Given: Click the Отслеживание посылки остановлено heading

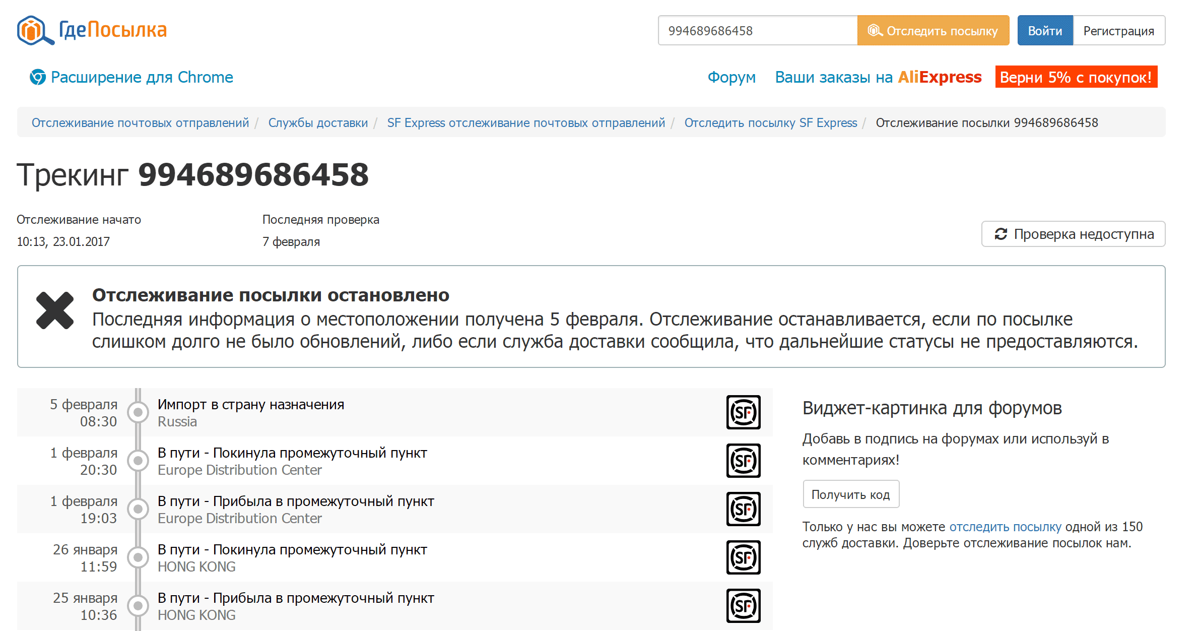Looking at the screenshot, I should (271, 295).
